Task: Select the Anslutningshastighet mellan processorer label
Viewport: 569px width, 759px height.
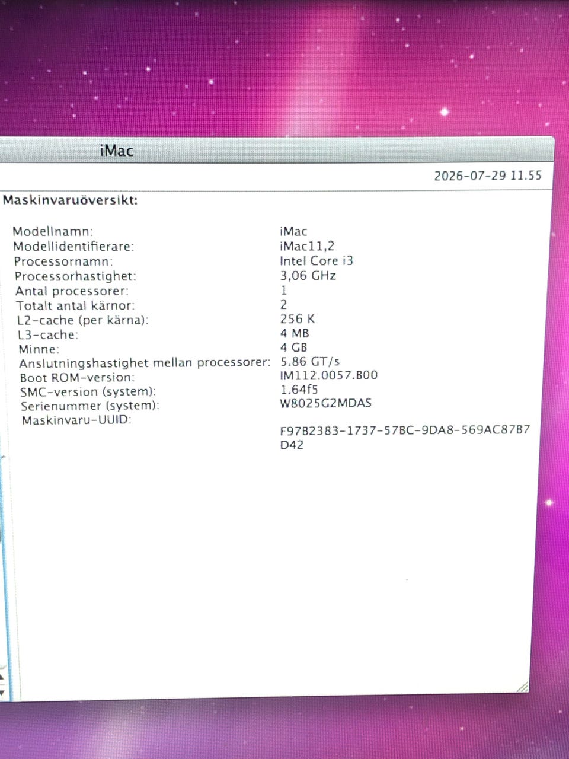Action: point(145,363)
